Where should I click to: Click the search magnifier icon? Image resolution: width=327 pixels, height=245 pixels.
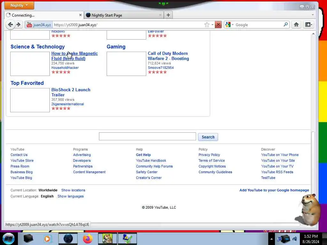(x=286, y=25)
